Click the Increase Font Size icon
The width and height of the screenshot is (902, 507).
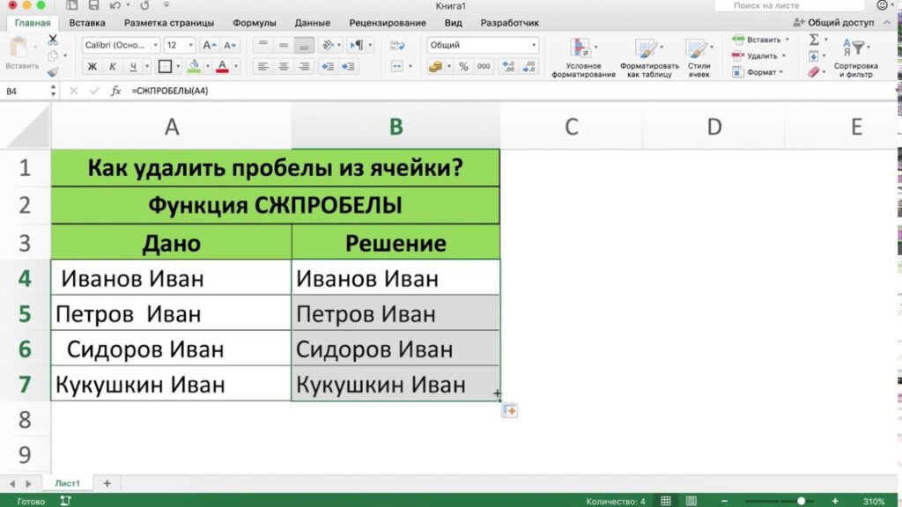coord(209,45)
